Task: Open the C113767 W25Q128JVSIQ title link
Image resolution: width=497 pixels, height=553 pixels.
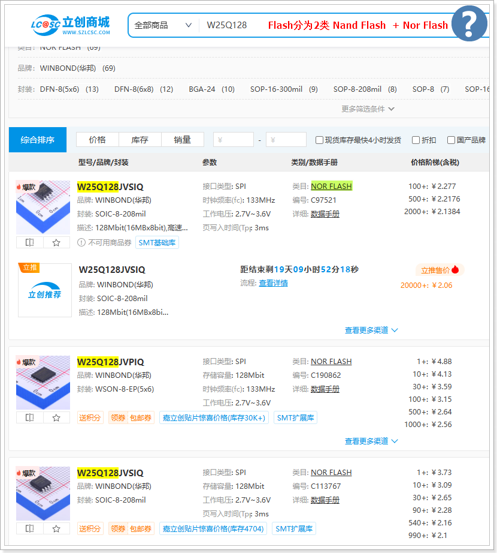Action: [x=110, y=473]
